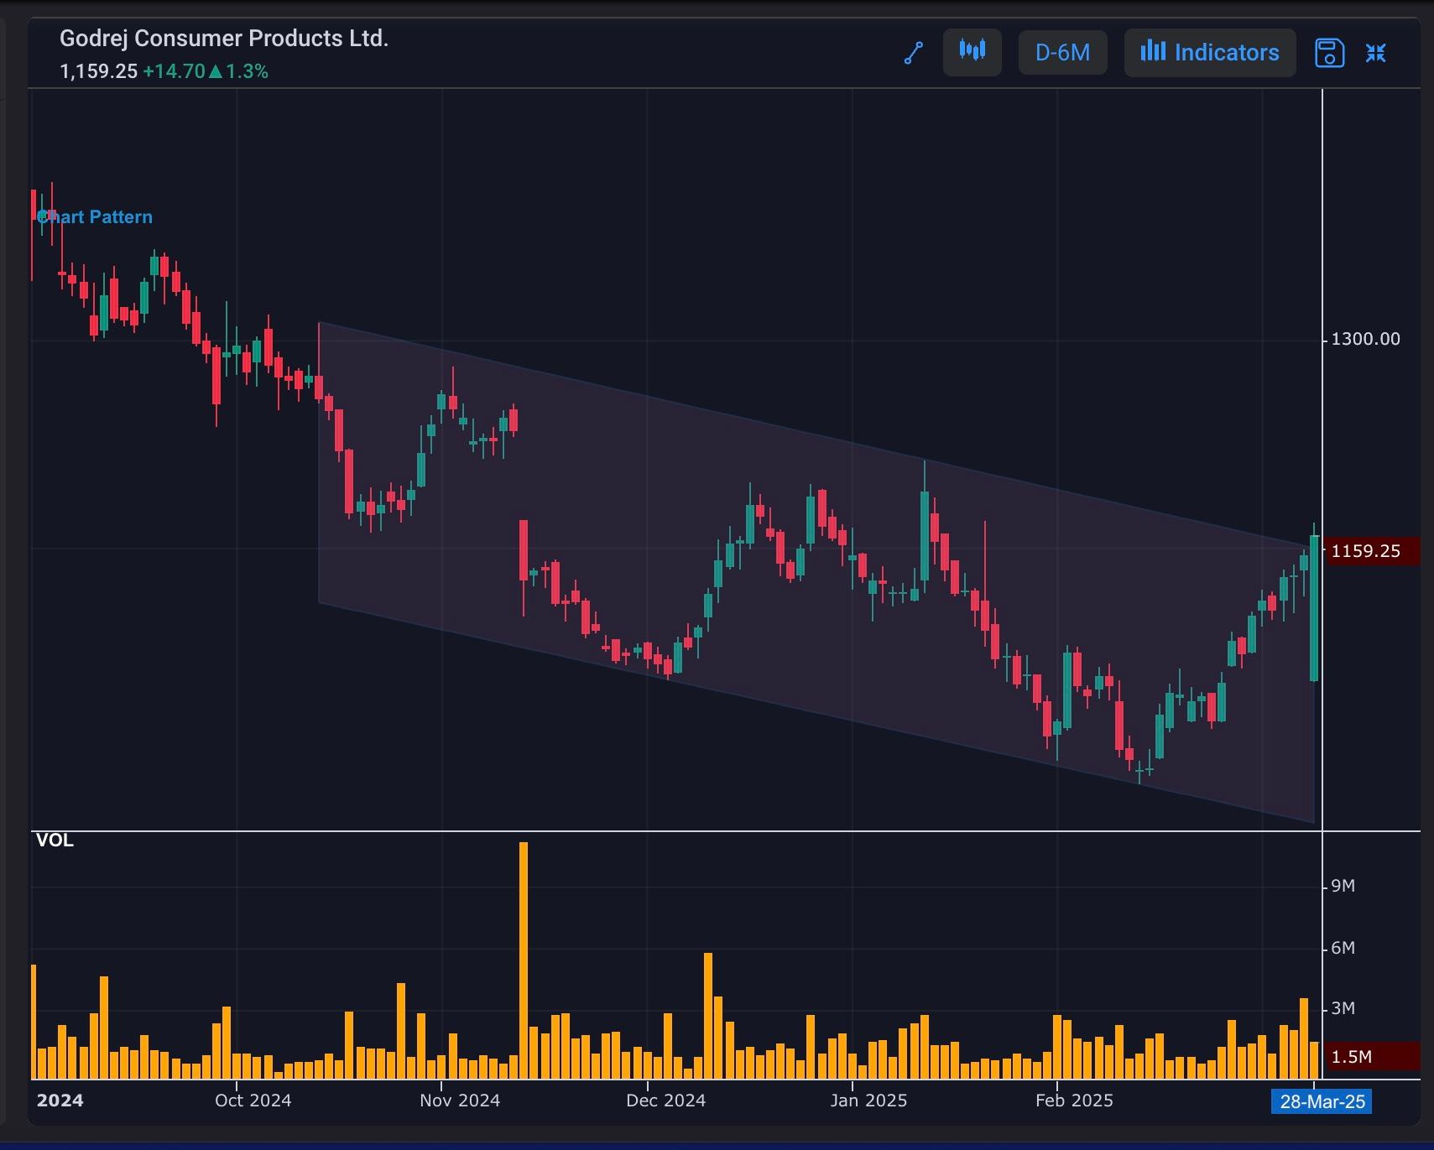The height and width of the screenshot is (1150, 1434).
Task: Collapse the chart from fullscreen view
Action: click(1375, 53)
